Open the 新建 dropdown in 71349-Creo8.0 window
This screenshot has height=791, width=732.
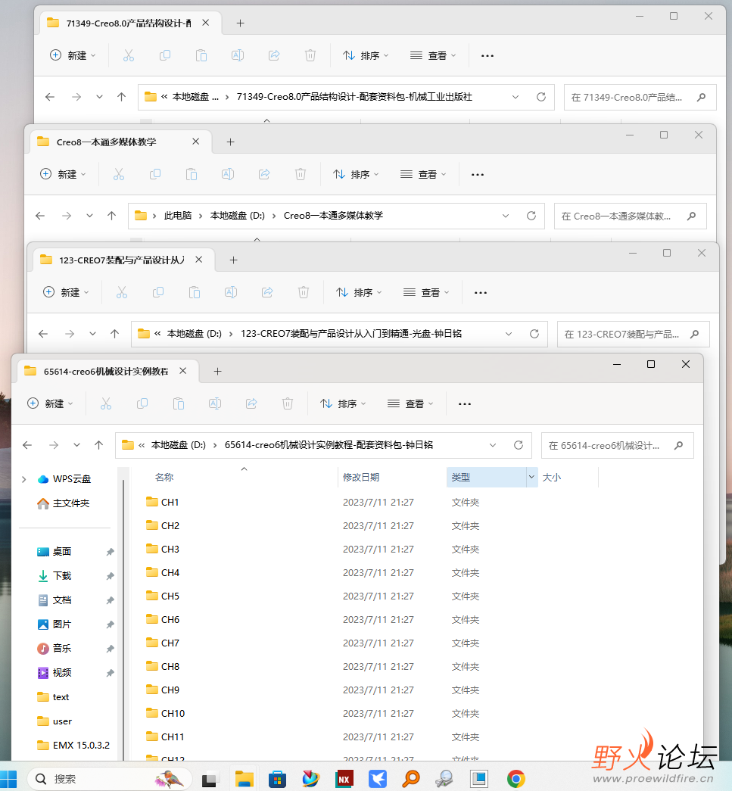(73, 55)
